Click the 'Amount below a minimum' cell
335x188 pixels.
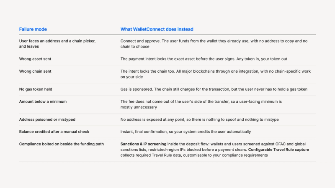(x=43, y=102)
